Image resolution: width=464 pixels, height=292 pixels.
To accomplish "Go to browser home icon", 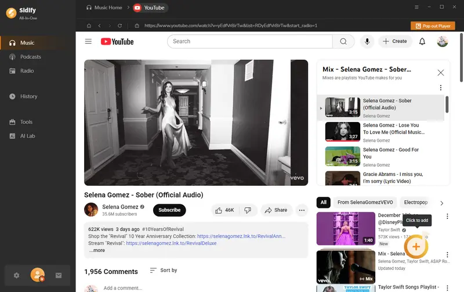I will [x=89, y=26].
